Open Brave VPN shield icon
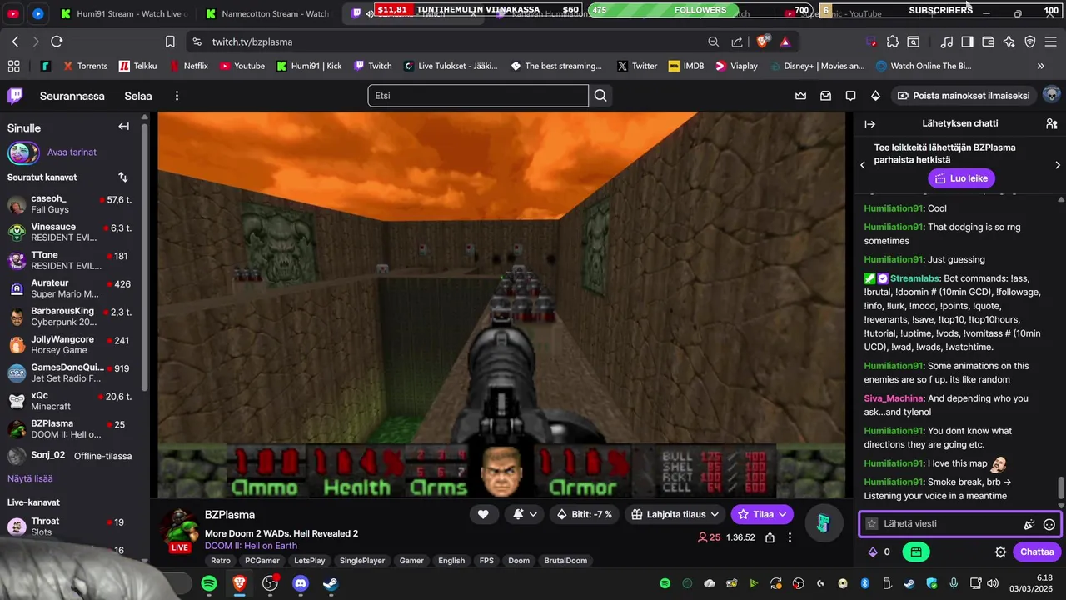Image resolution: width=1066 pixels, height=600 pixels. click(x=1030, y=42)
